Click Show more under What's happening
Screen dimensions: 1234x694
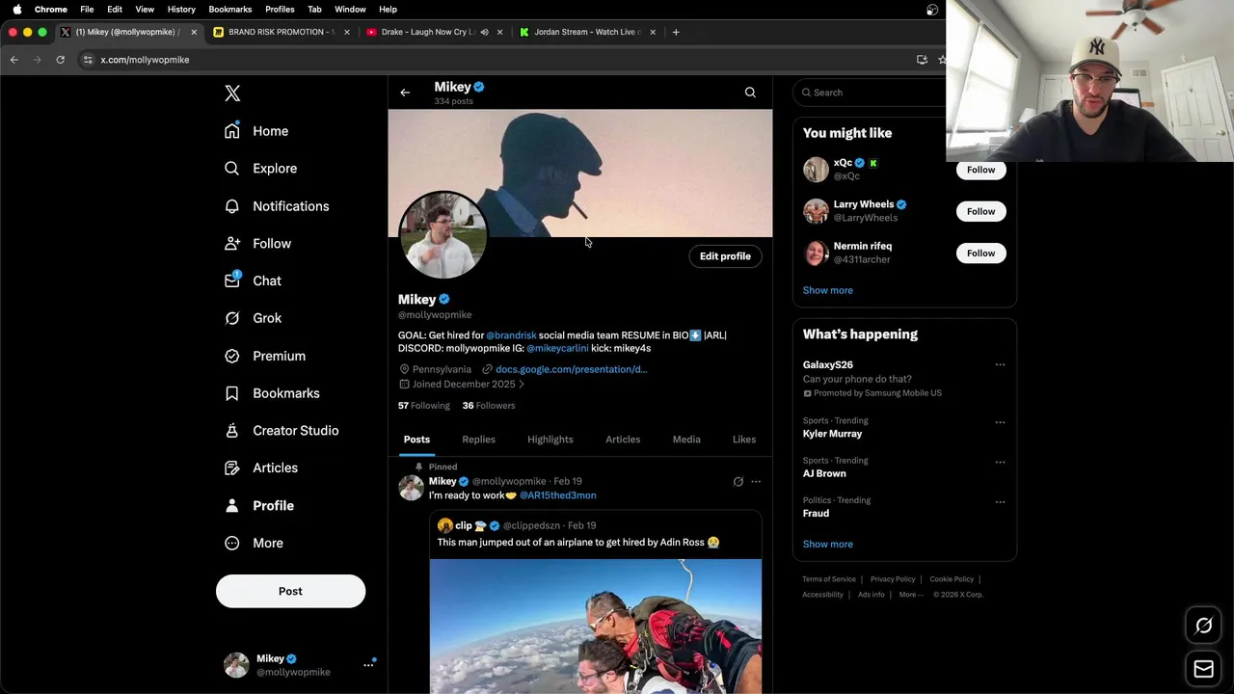point(827,545)
